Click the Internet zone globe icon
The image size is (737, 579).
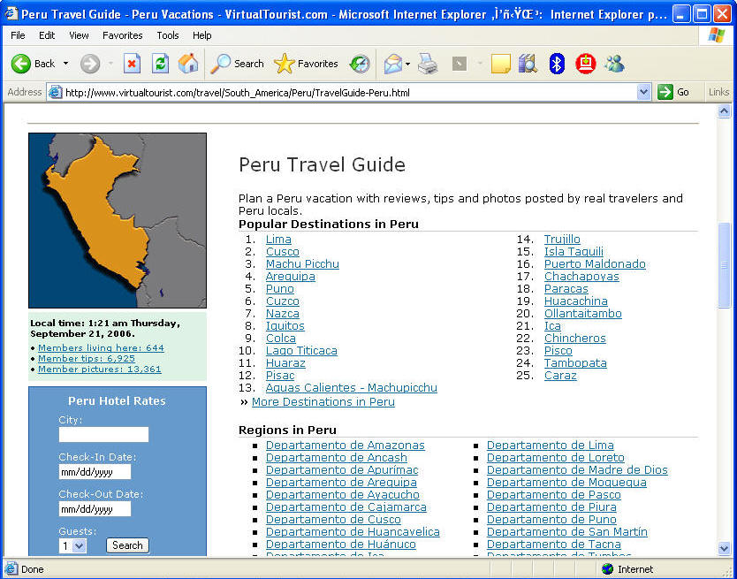tap(607, 569)
